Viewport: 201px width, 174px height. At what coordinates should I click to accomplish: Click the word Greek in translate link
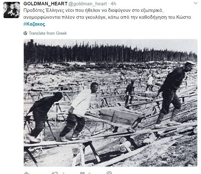[x=61, y=33]
